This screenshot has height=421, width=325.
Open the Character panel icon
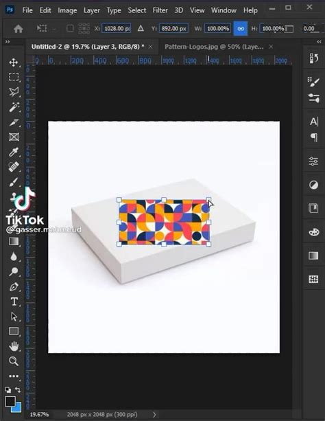coord(314,122)
